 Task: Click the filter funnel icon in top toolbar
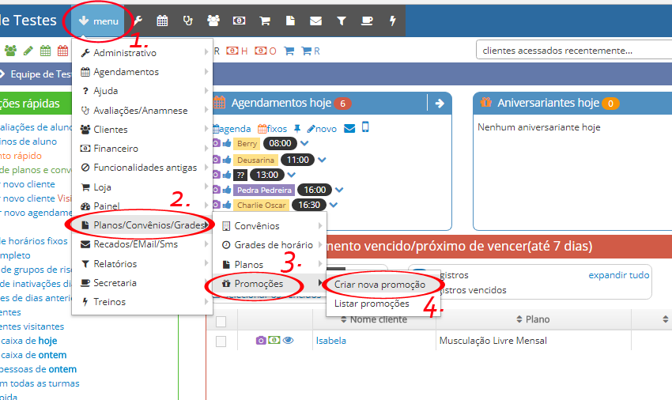(x=341, y=21)
